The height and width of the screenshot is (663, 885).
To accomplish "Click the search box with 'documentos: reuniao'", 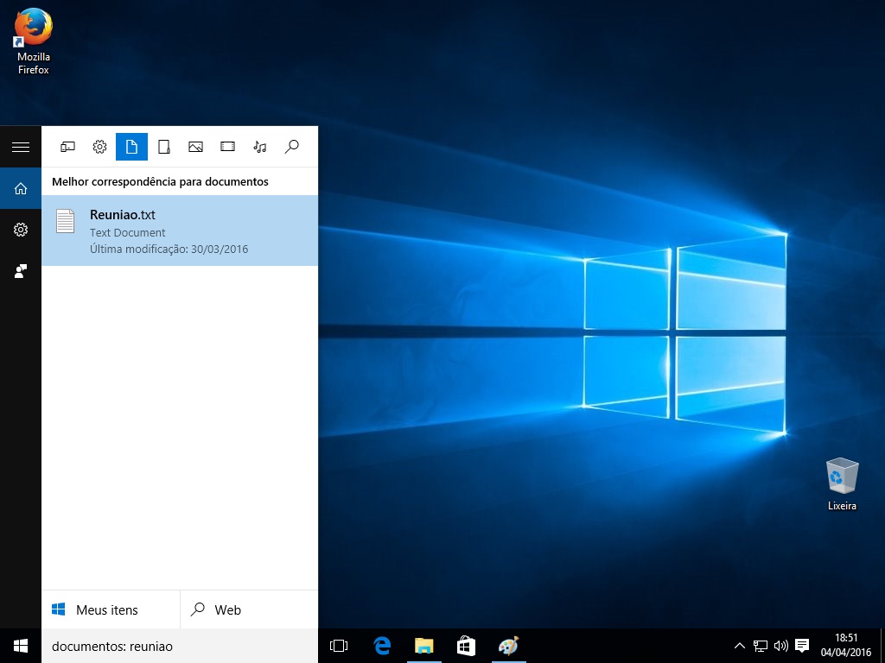I will coord(180,646).
